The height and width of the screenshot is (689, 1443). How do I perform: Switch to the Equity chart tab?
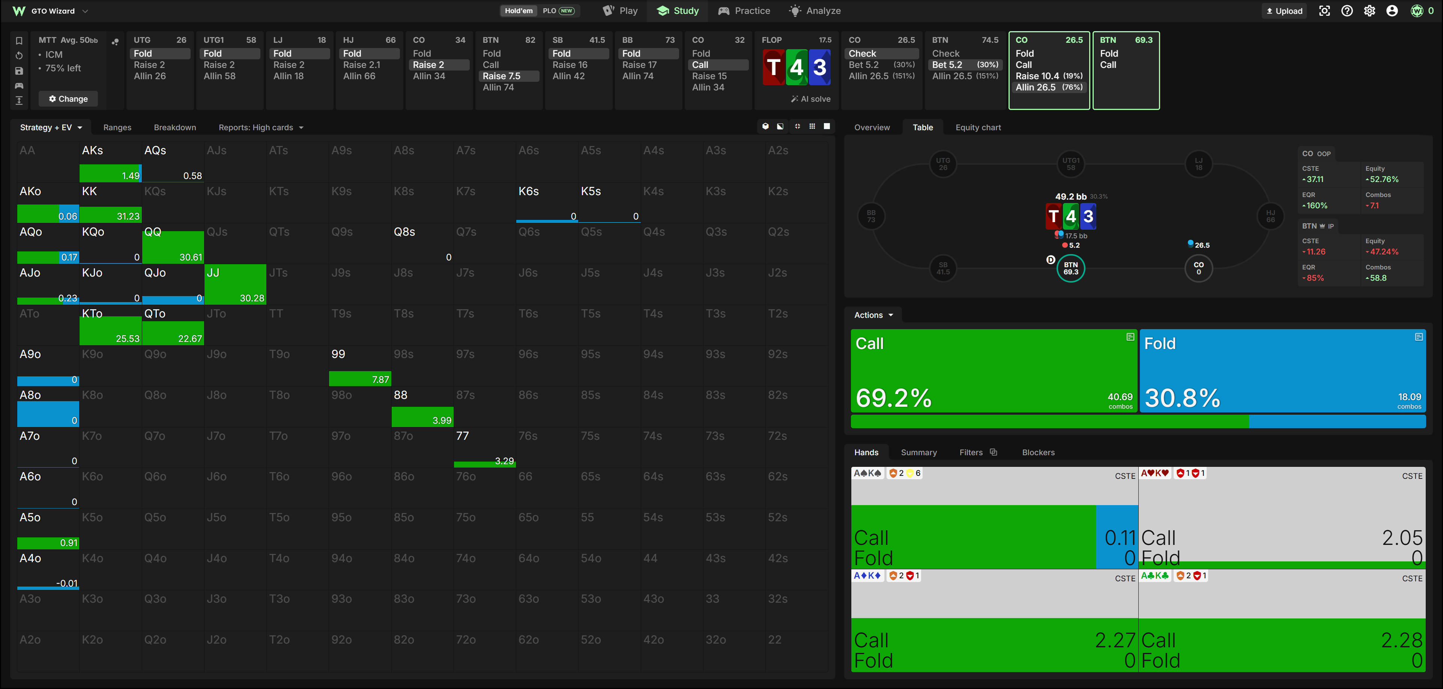pos(978,128)
